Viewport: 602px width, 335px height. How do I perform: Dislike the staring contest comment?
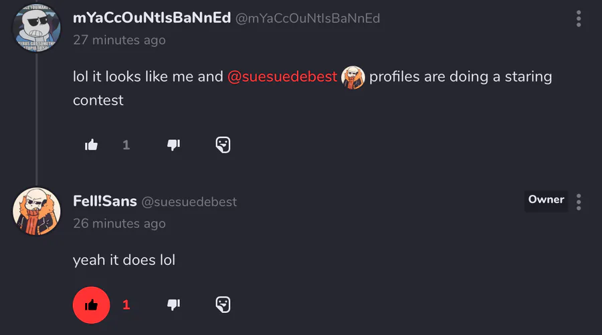(174, 145)
